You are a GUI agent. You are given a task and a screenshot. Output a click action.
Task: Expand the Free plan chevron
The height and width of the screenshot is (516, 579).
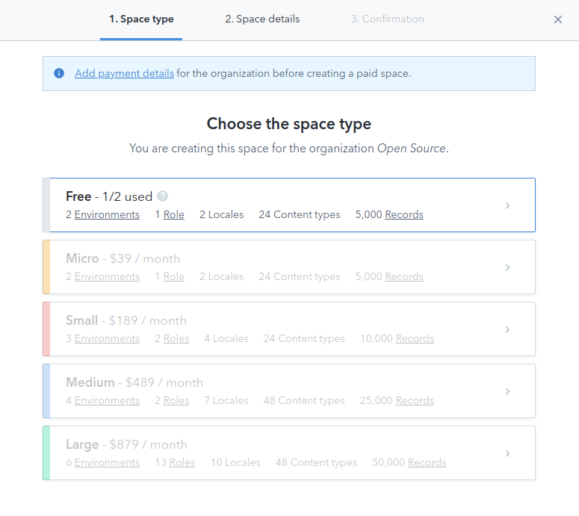pyautogui.click(x=507, y=205)
